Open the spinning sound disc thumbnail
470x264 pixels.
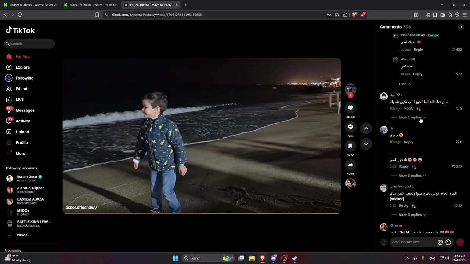tap(350, 183)
